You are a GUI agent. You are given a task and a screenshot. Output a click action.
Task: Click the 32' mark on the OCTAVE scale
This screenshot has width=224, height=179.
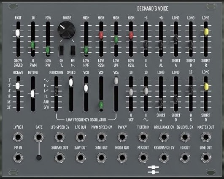tap(9, 107)
